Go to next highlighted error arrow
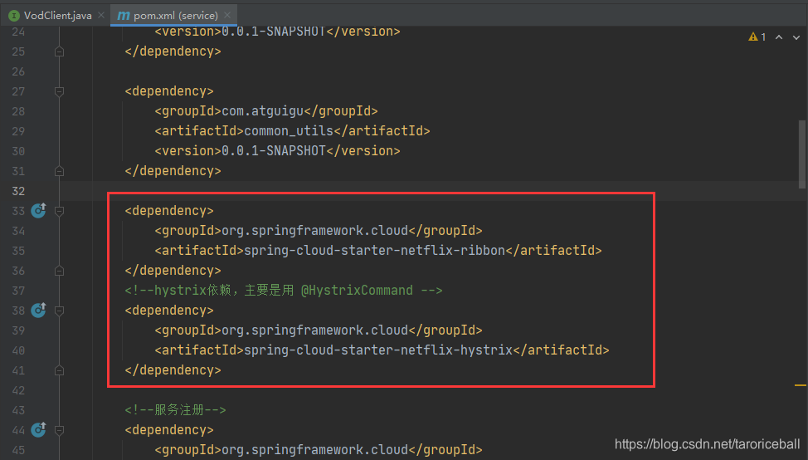The height and width of the screenshot is (460, 808). [x=796, y=37]
